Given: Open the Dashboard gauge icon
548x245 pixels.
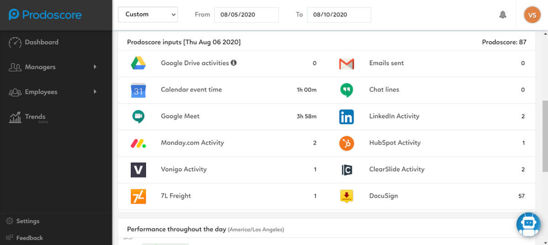Looking at the screenshot, I should [15, 42].
